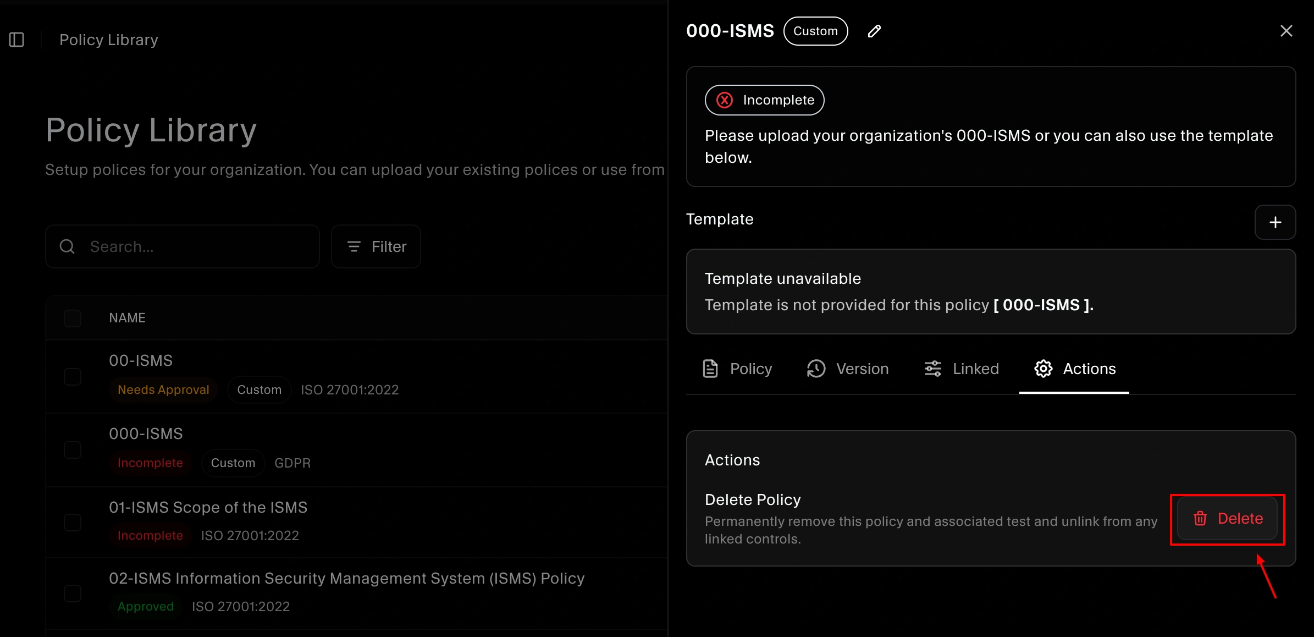Click the pencil edit icon beside 000-ISMS
The width and height of the screenshot is (1314, 637).
click(x=874, y=31)
